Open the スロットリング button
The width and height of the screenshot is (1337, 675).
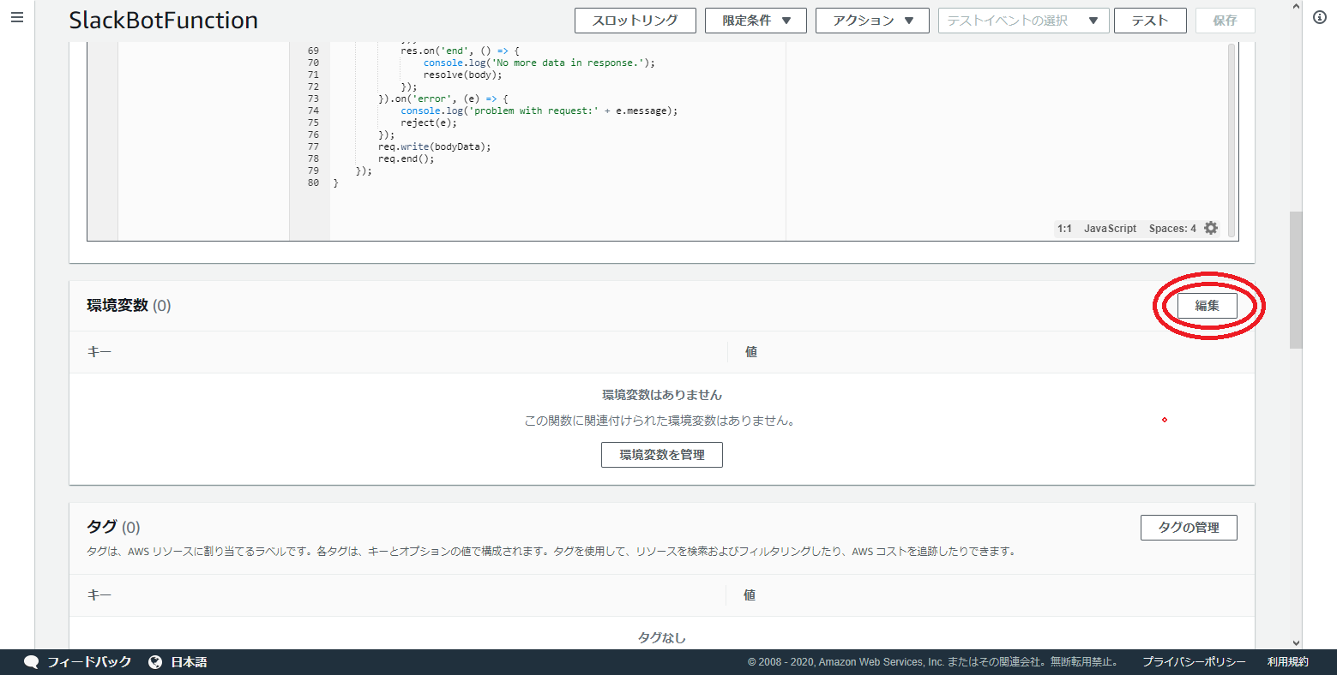[635, 21]
